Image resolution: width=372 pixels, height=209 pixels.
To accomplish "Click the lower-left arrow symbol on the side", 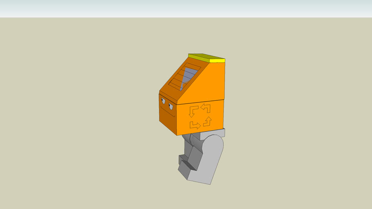I will pyautogui.click(x=195, y=125).
